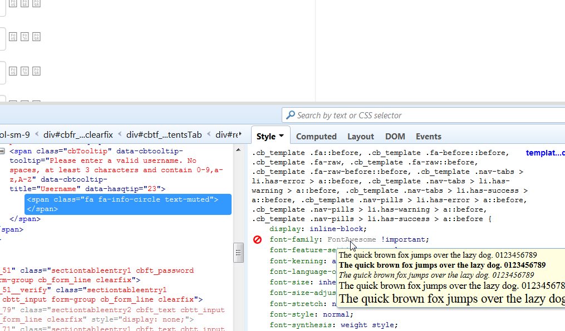Image resolution: width=565 pixels, height=331 pixels.
Task: Switch to the DOM tab
Action: [395, 136]
